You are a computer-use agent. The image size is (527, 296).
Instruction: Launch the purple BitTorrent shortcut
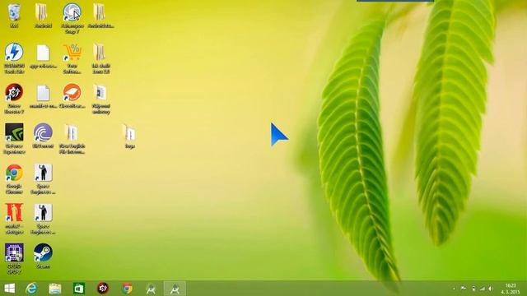tap(43, 133)
